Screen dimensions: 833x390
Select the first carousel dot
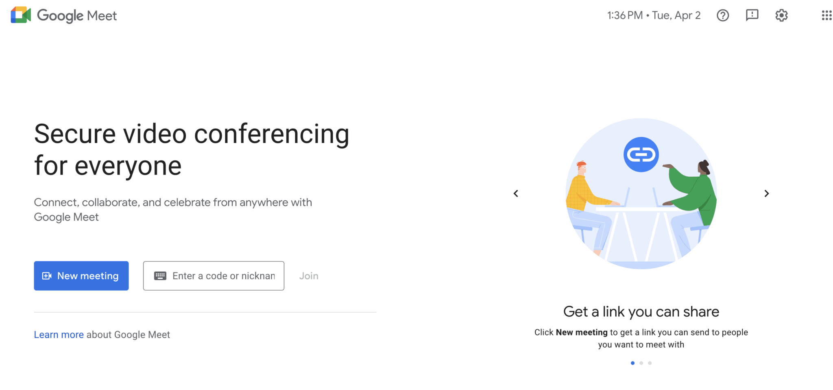(x=632, y=363)
